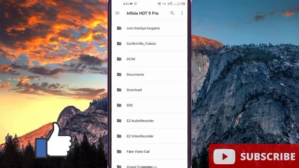The width and height of the screenshot is (299, 168).
Task: Click the Documents folder icon
Action: [119, 75]
